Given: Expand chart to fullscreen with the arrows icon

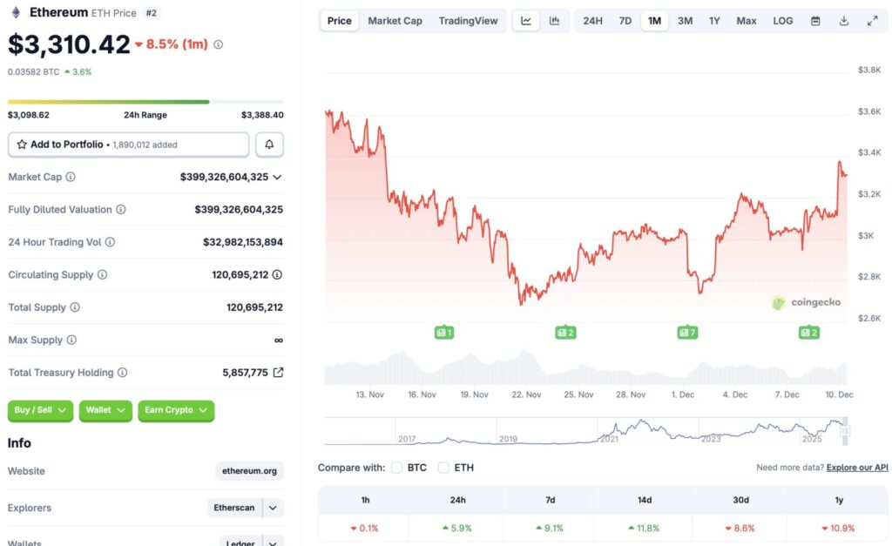Looking at the screenshot, I should point(873,20).
